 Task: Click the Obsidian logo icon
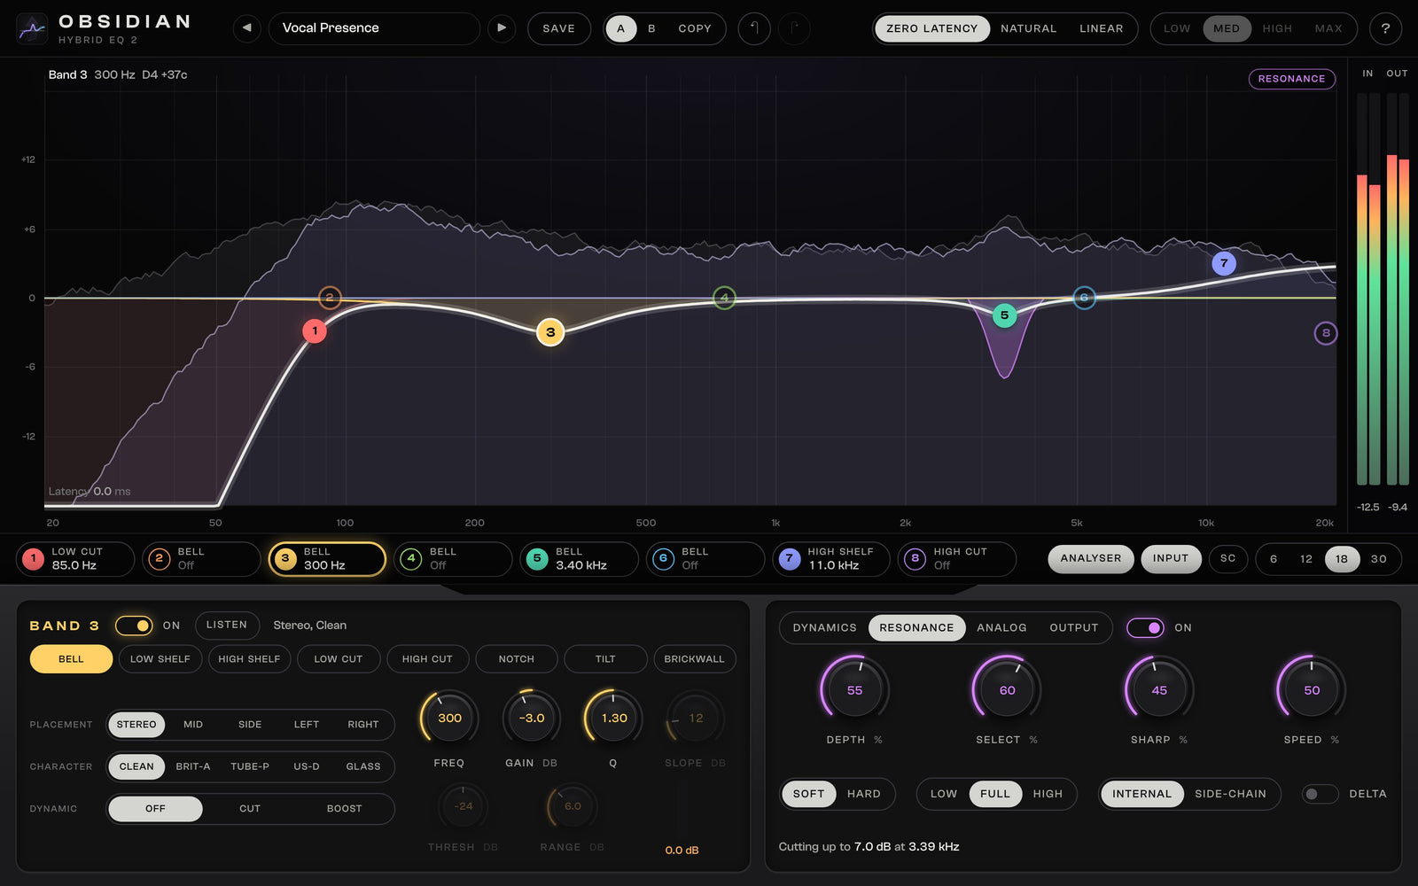pyautogui.click(x=32, y=28)
